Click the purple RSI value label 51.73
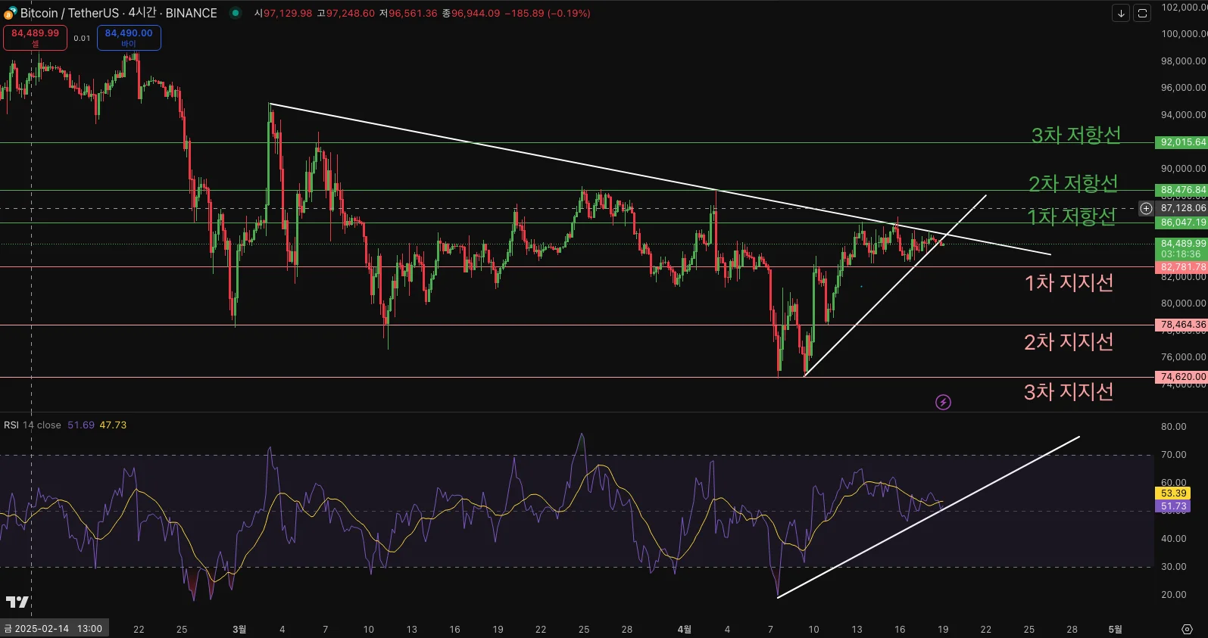Image resolution: width=1208 pixels, height=638 pixels. pos(1173,506)
